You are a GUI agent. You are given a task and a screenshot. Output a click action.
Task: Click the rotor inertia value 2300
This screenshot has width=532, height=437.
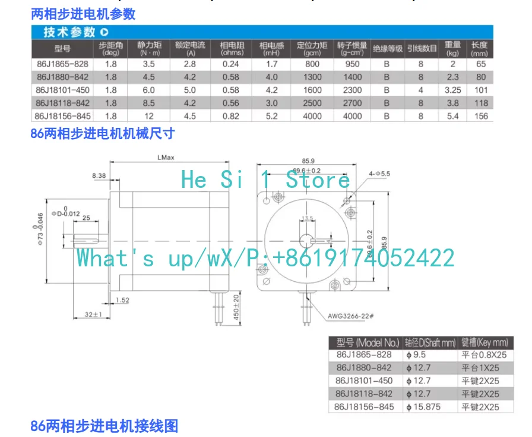click(352, 90)
